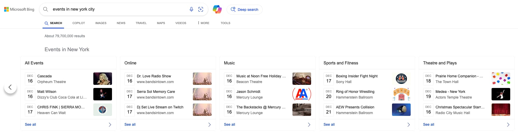Click the Music category heading
Image resolution: width=518 pixels, height=134 pixels.
[x=229, y=63]
